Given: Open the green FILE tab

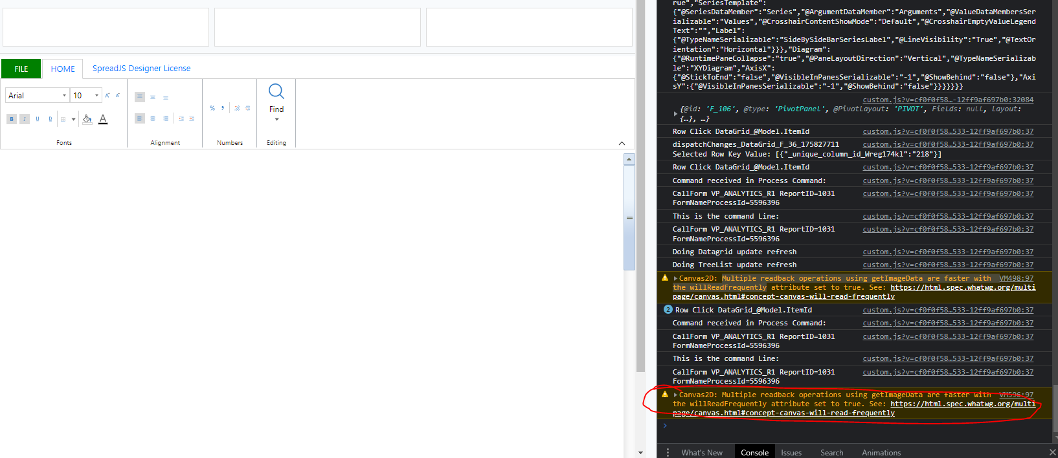Looking at the screenshot, I should click(x=21, y=69).
